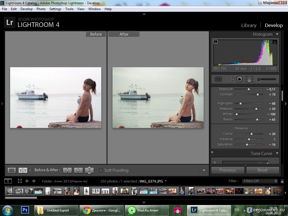Image resolution: width=288 pixels, height=216 pixels.
Task: Collapse the Histogram panel
Action: click(277, 34)
